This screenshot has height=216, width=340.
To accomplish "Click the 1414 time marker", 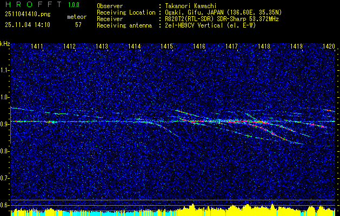I will point(135,46).
